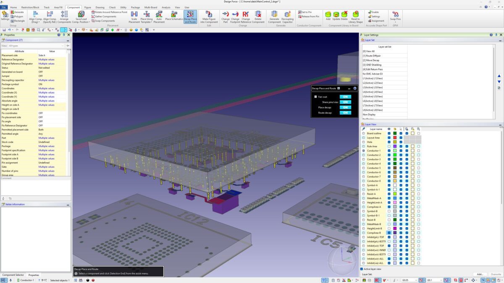The width and height of the screenshot is (504, 283).
Task: Select the Decoupling Capacitor generate tool
Action: [x=288, y=18]
